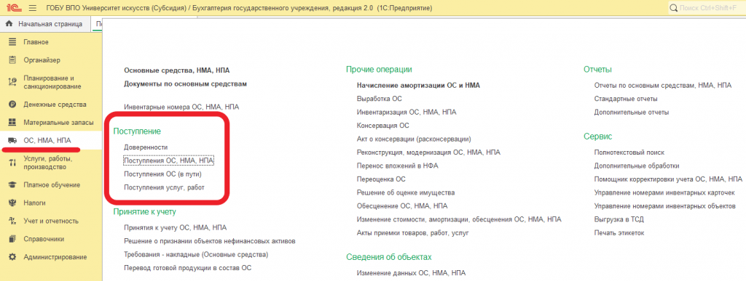Open Помощник корректировки учета ОС, НМА, НПА

pos(668,179)
